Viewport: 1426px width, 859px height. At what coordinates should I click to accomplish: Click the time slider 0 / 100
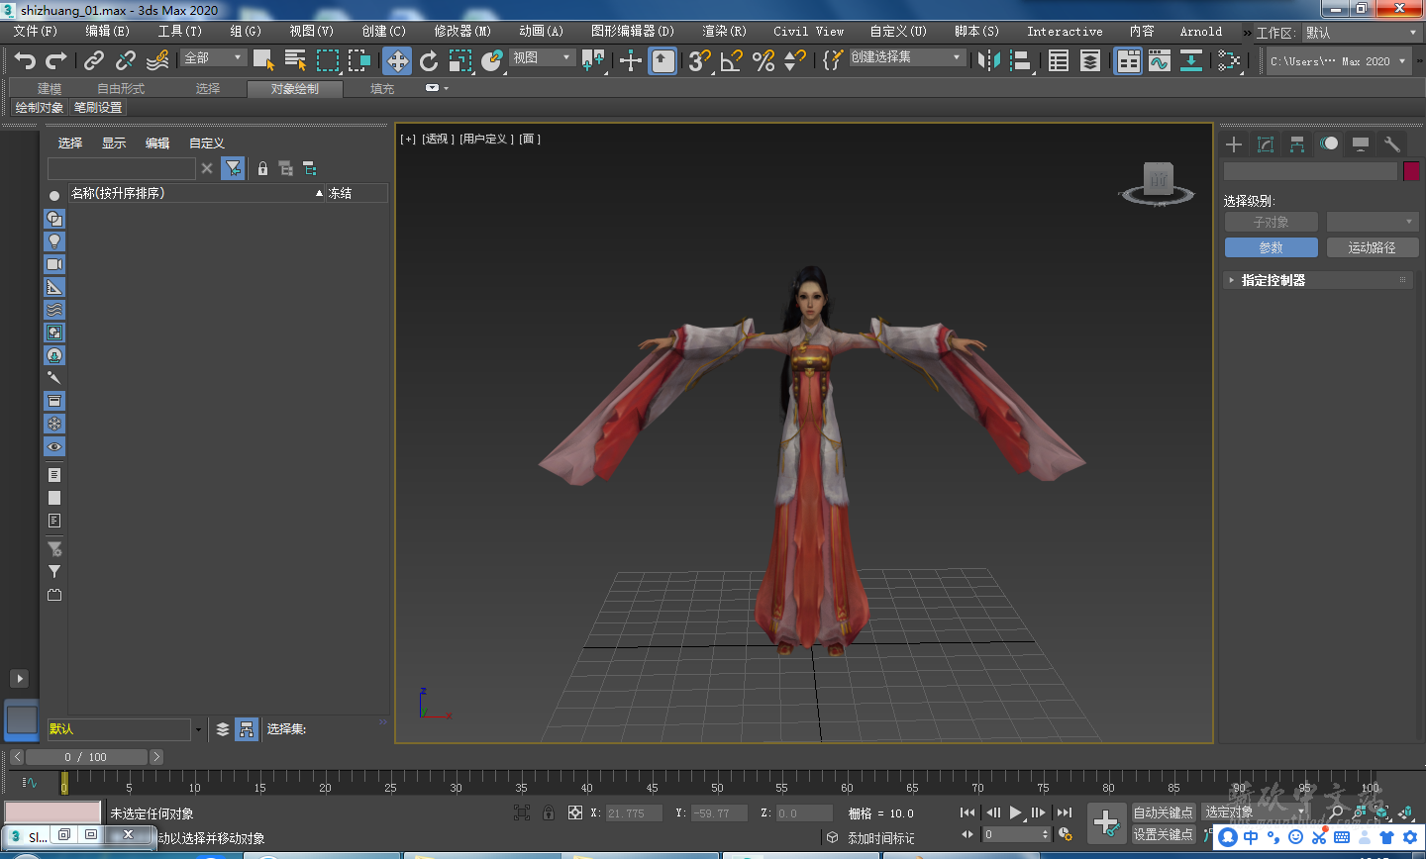coord(86,757)
